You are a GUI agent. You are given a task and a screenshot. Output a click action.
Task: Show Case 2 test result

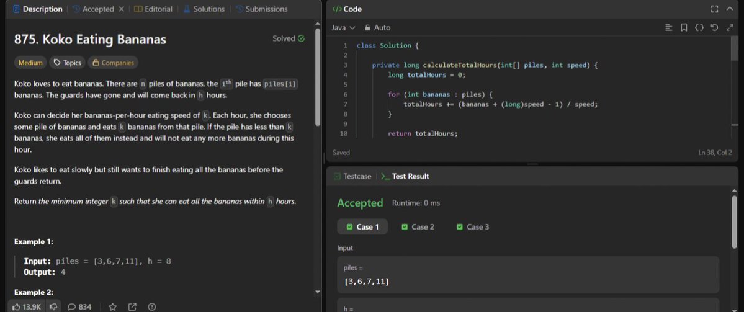(x=418, y=226)
